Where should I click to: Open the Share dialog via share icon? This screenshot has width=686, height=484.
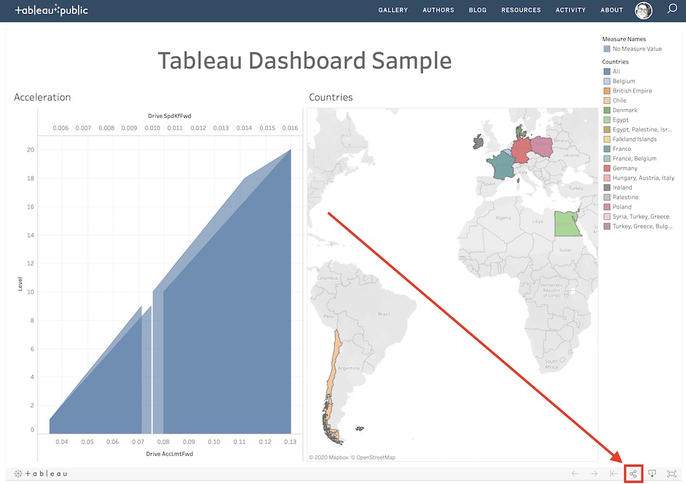[x=633, y=473]
